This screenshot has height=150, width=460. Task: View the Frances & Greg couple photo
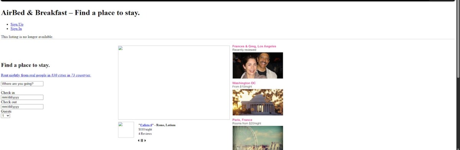(x=258, y=65)
